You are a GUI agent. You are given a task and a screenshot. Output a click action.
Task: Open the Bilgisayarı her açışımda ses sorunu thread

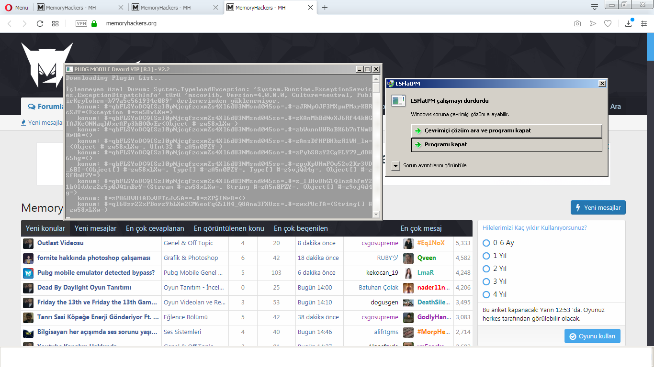(97, 332)
